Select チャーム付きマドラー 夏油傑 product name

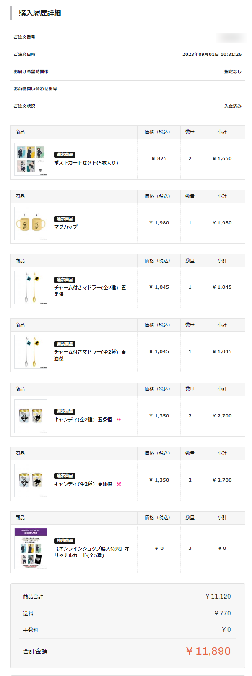pos(90,355)
